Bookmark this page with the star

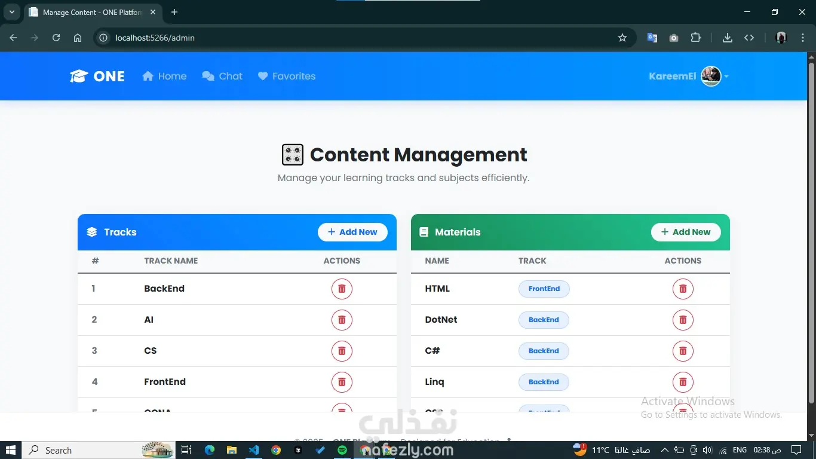(622, 38)
